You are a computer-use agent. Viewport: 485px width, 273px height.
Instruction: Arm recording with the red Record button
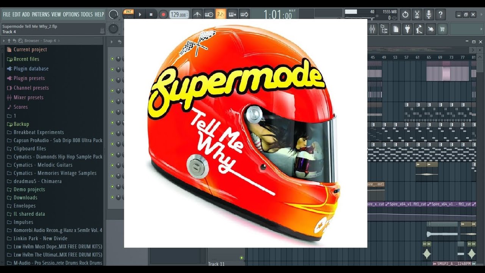coord(163,14)
